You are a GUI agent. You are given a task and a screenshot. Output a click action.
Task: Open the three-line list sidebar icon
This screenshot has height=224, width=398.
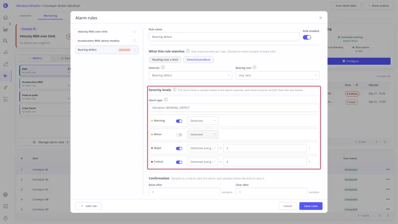(x=5, y=99)
